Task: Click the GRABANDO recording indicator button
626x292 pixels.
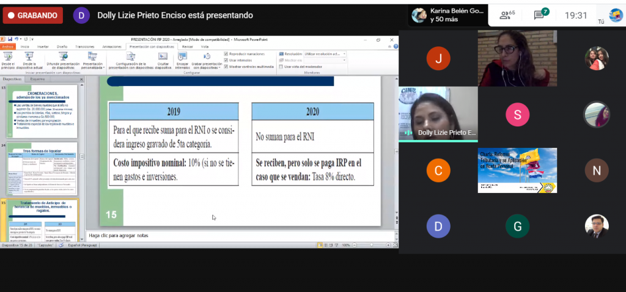Action: click(x=32, y=15)
